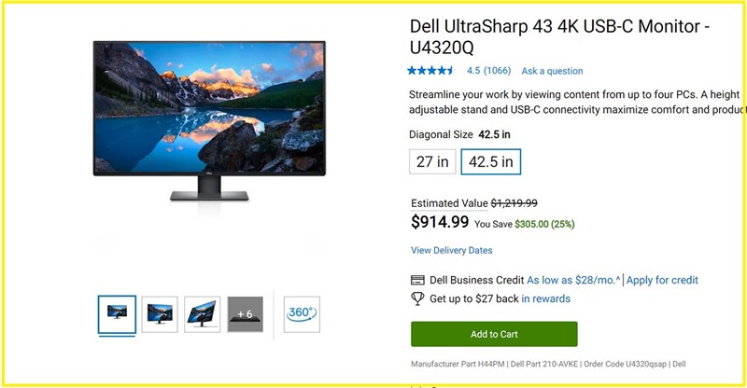Open the Apply for credit link
This screenshot has height=388, width=747.
(x=662, y=280)
